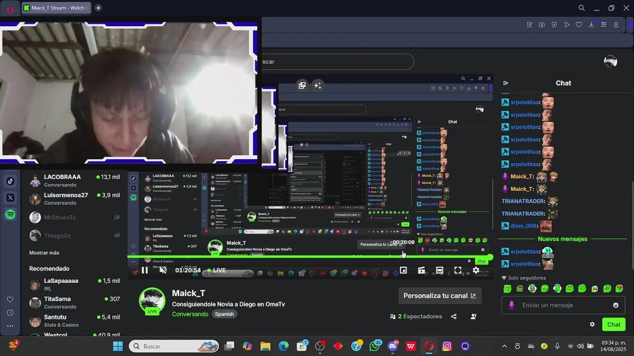Screen dimensions: 634x356
Task: Open TitaSama recommended channel
Action: [x=75, y=303]
